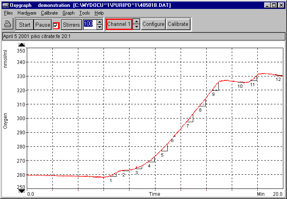Click the Start button
The height and width of the screenshot is (199, 287).
[24, 24]
